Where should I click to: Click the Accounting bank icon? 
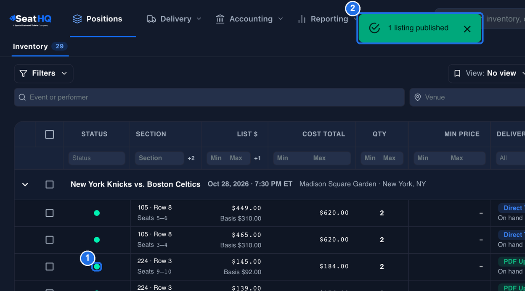[x=220, y=19]
